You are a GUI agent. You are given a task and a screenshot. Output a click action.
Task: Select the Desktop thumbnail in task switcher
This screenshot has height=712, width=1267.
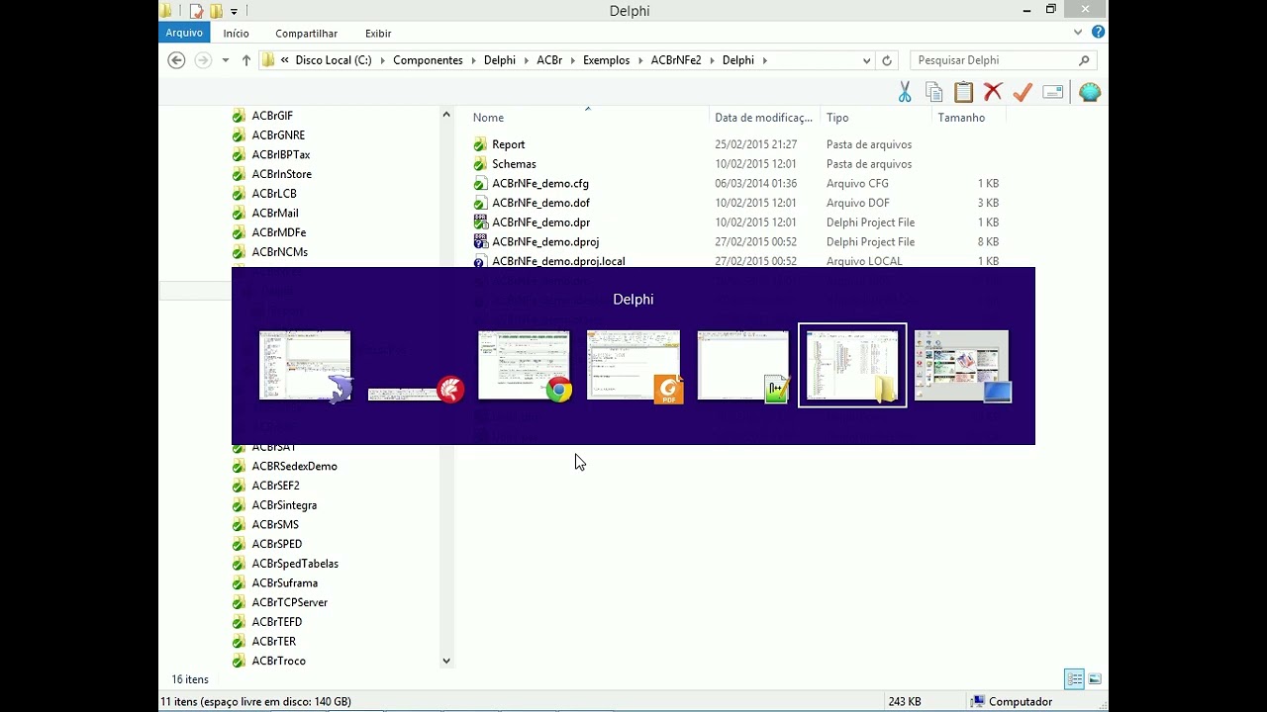click(x=962, y=366)
